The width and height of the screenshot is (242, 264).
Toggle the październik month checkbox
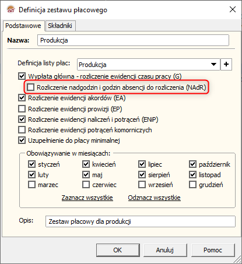click(x=192, y=164)
